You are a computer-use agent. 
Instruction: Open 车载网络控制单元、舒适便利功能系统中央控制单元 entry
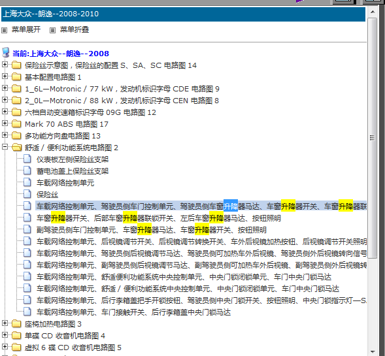point(184,277)
